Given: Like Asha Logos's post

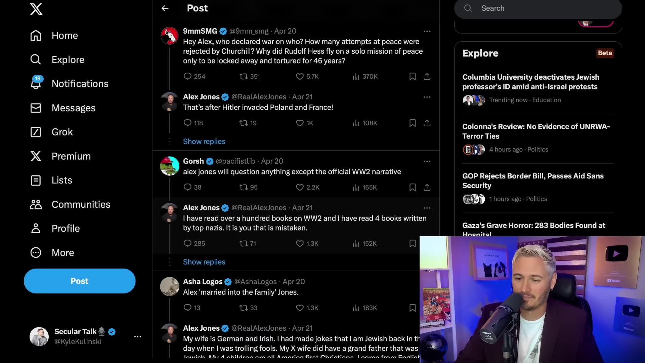Looking at the screenshot, I should click(300, 308).
